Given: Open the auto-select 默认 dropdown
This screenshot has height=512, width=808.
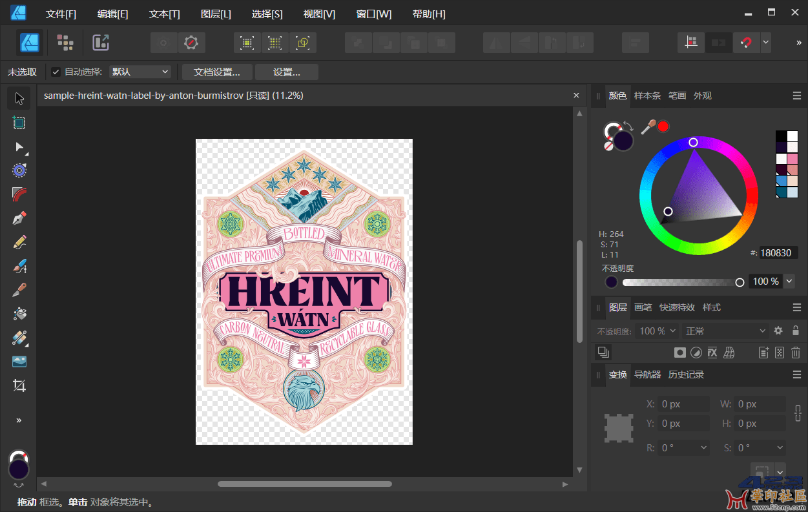Looking at the screenshot, I should tap(140, 72).
